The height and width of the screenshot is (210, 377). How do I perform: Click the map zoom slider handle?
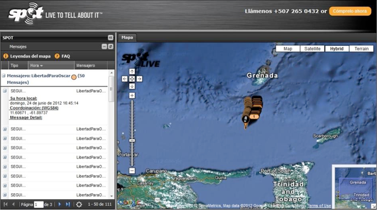click(x=132, y=141)
